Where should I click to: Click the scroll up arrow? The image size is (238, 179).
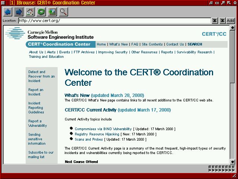[232, 28]
